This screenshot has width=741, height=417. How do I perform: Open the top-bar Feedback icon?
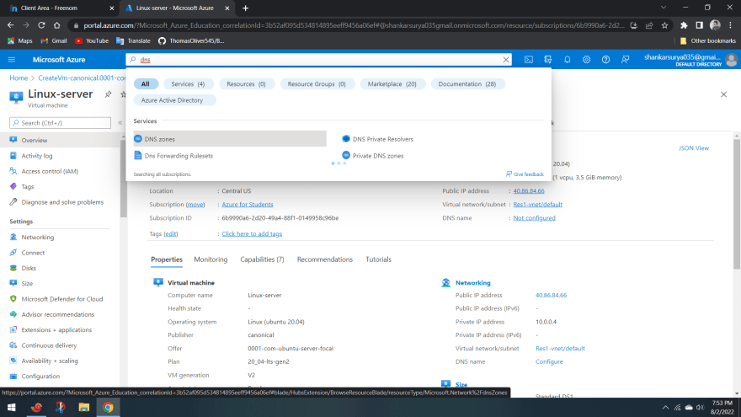(x=625, y=60)
